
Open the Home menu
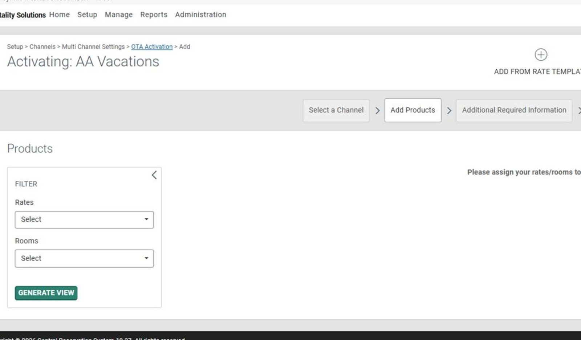(x=59, y=15)
